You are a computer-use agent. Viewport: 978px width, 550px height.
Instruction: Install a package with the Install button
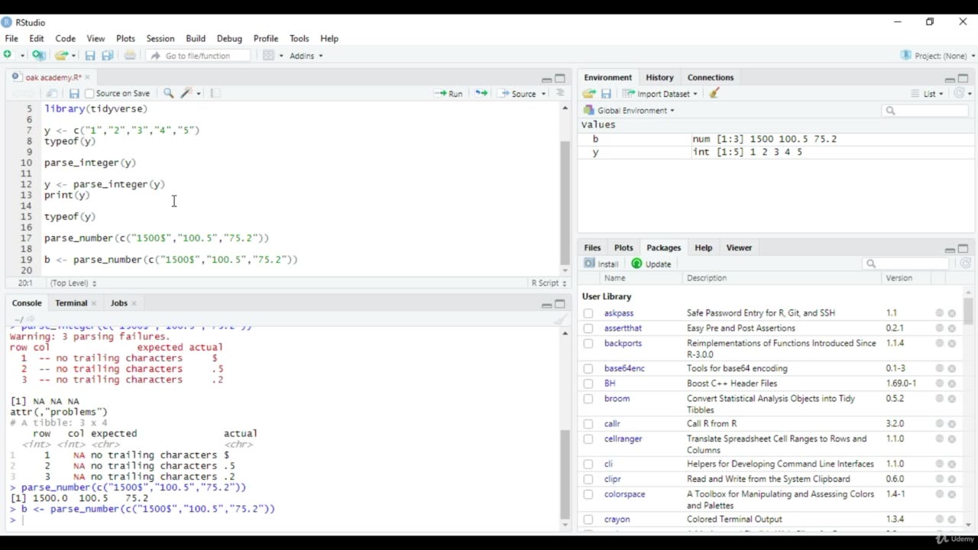point(601,264)
